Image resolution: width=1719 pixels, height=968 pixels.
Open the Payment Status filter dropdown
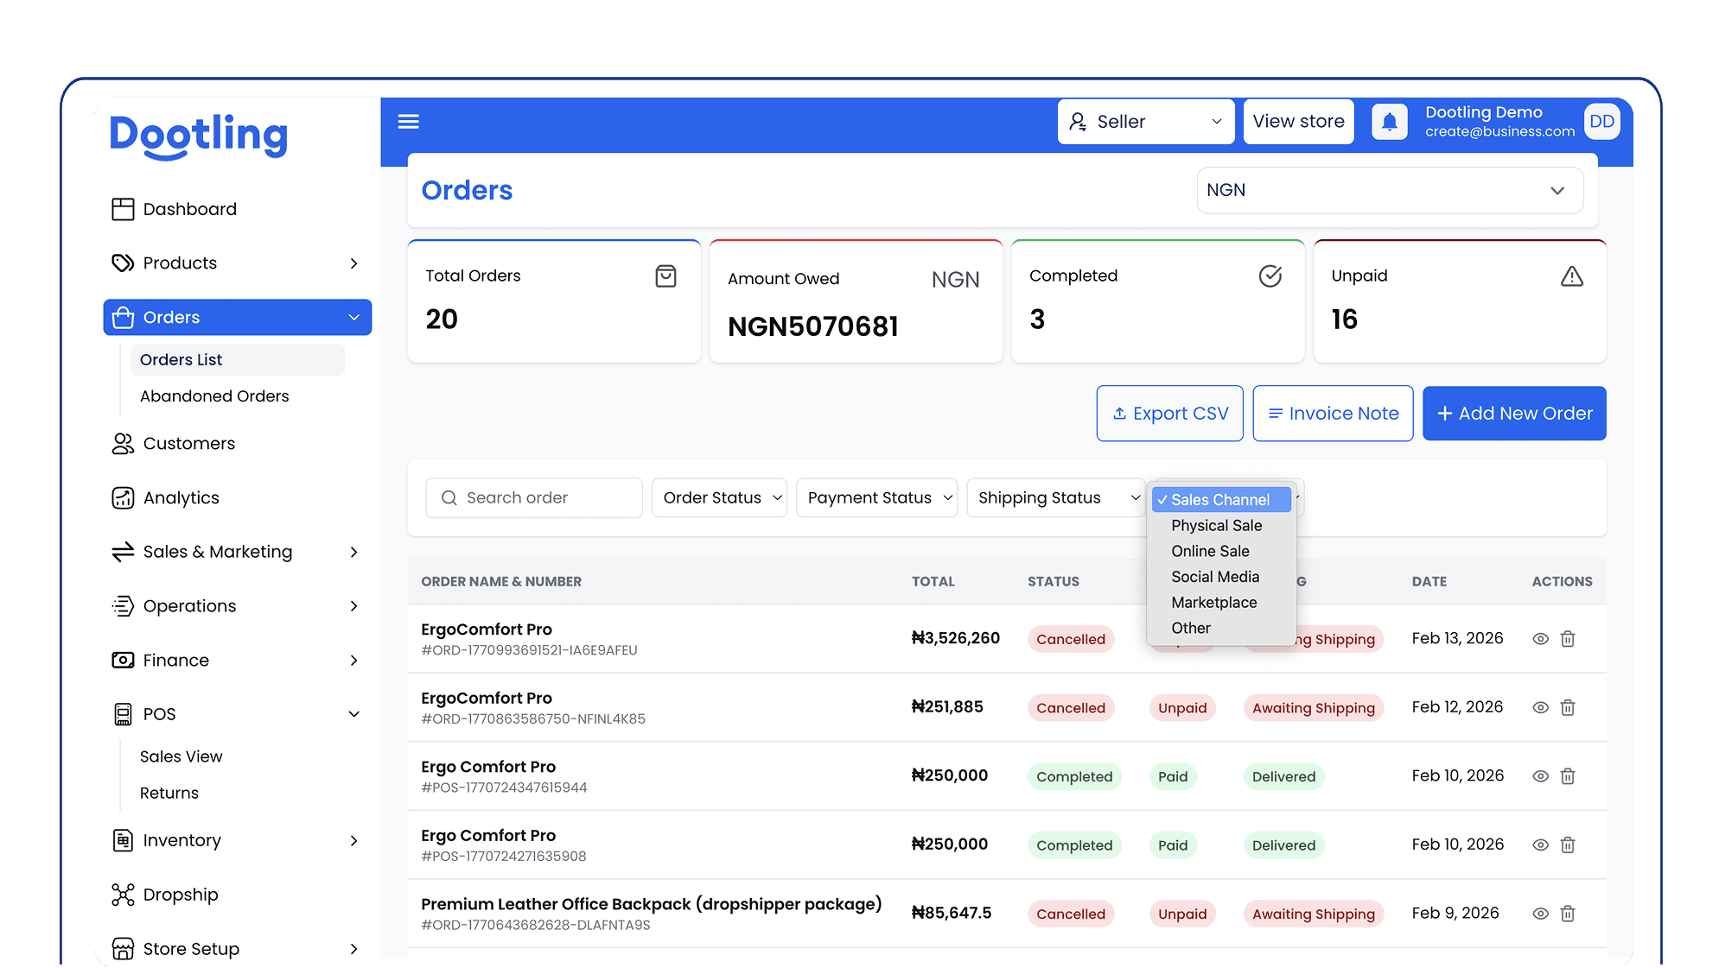point(876,498)
